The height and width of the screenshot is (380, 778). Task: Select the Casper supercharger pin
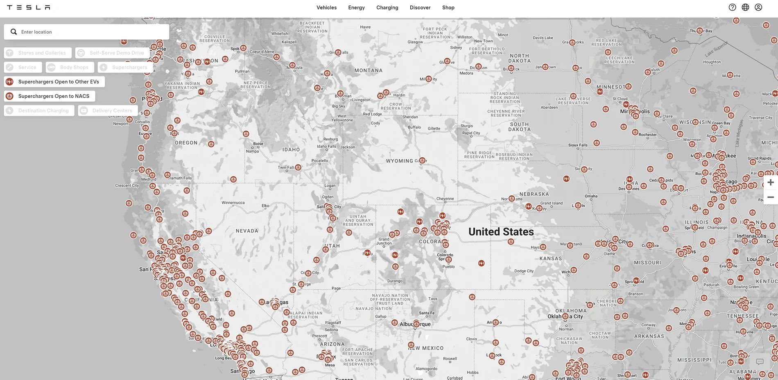pos(422,161)
